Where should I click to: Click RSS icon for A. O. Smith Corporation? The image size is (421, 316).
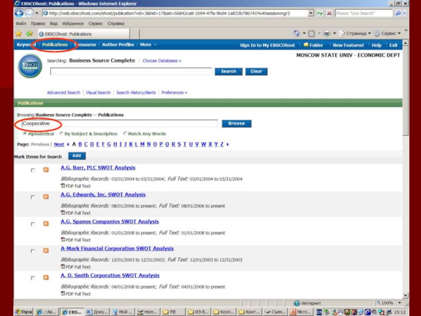[x=46, y=278]
